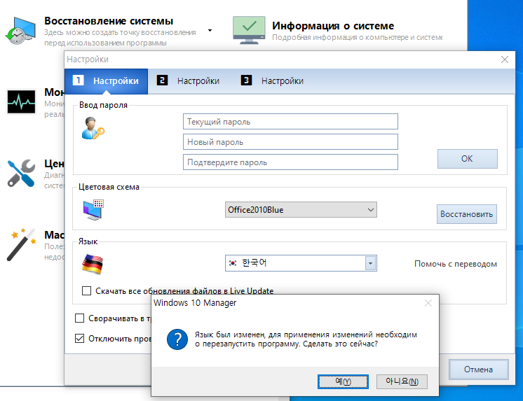Click the color scheme monitor icon
This screenshot has height=401, width=523.
[x=93, y=209]
